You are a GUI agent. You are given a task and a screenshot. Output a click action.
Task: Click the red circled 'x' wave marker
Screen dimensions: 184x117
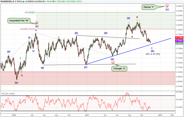point(113,63)
